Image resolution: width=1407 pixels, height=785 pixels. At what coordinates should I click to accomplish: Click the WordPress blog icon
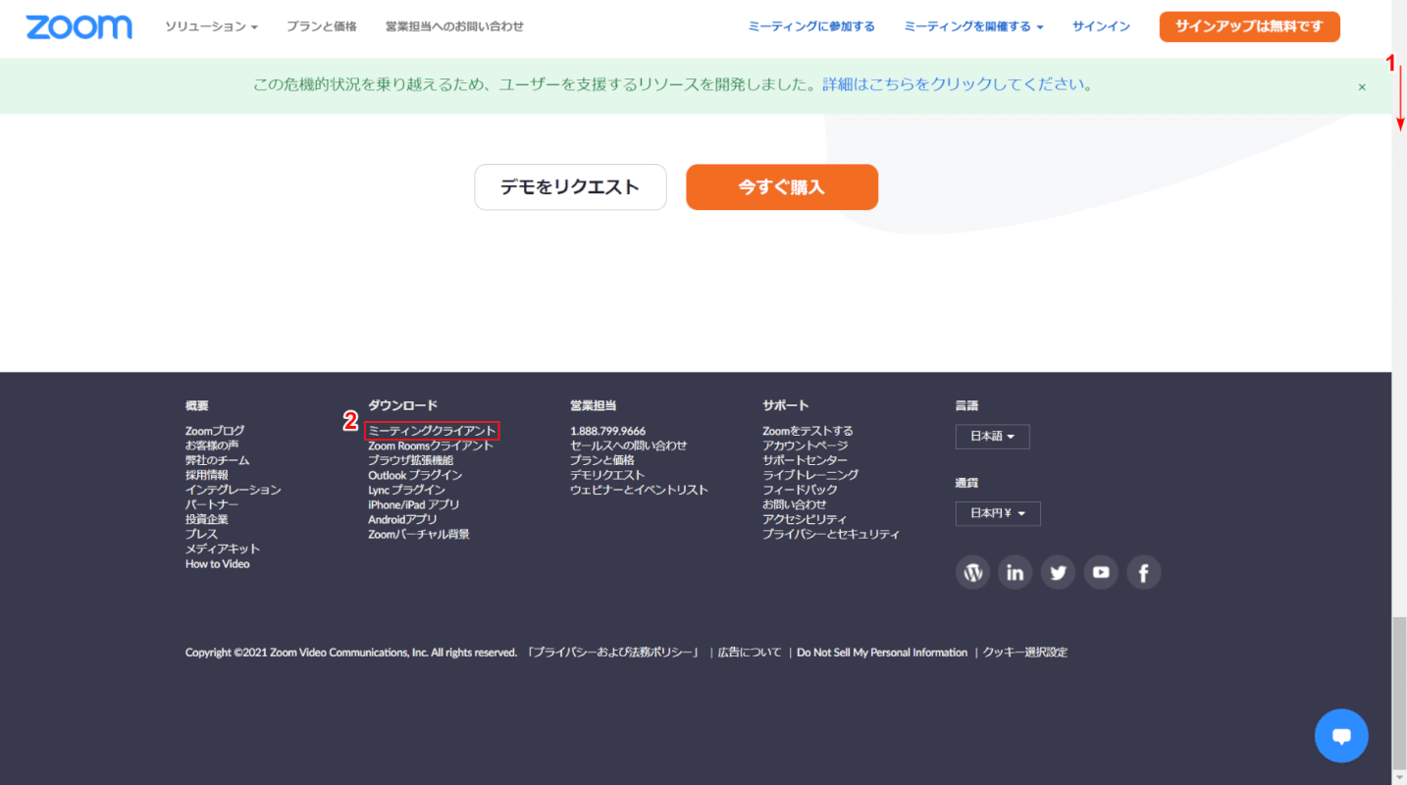coord(972,572)
